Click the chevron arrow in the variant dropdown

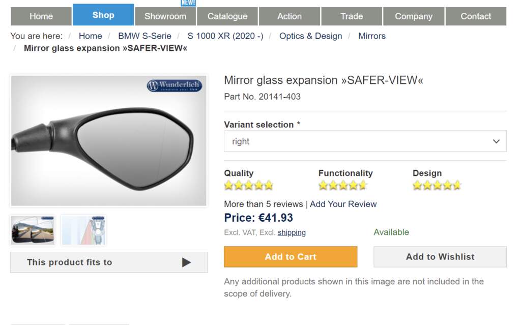(x=496, y=141)
